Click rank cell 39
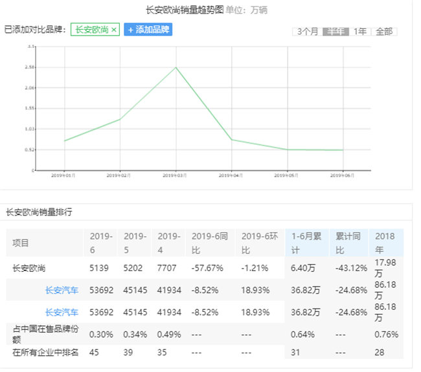Image resolution: width=421 pixels, height=372 pixels. pos(128,352)
